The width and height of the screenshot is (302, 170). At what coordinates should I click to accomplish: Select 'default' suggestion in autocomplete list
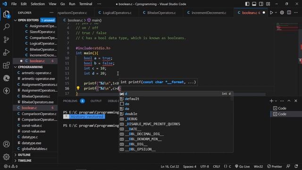(176, 99)
